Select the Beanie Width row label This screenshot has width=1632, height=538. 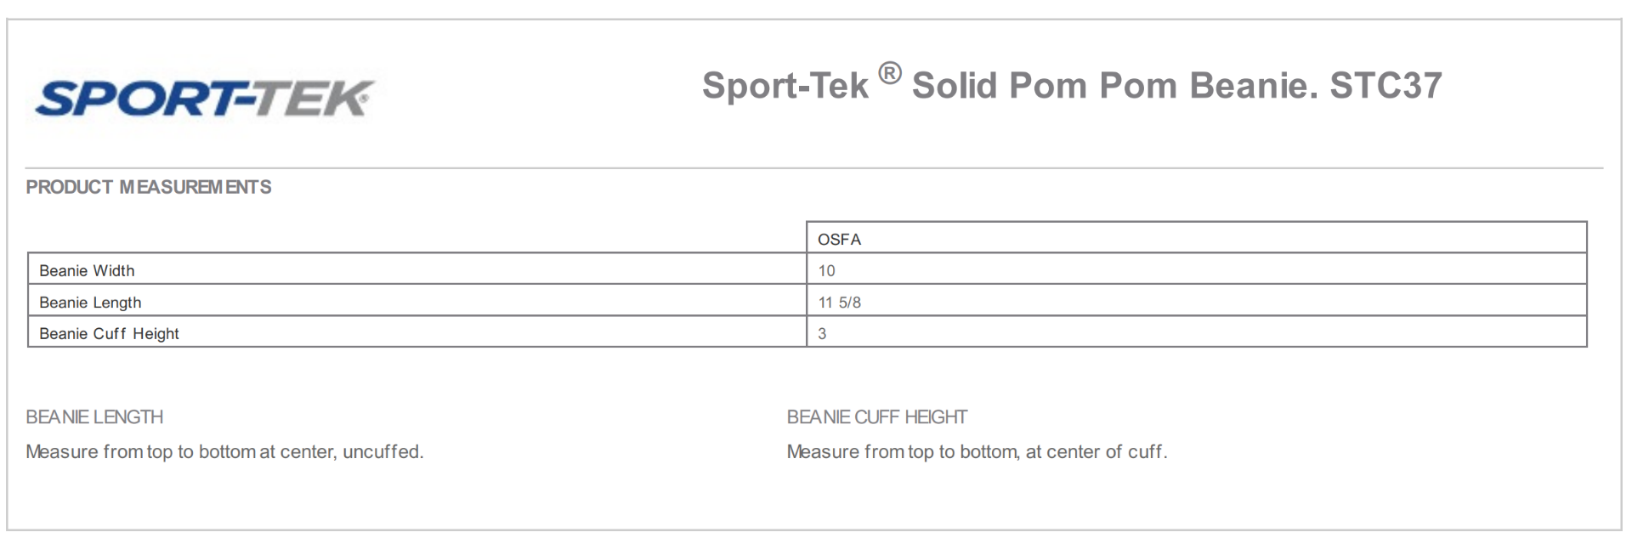coord(87,271)
